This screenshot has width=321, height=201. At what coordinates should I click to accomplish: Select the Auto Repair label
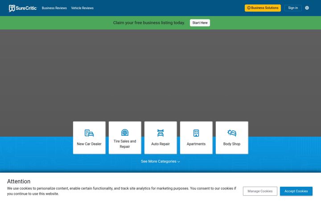coord(160,144)
